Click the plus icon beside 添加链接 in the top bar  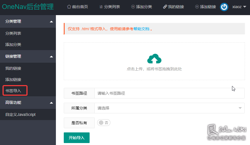click(x=197, y=7)
